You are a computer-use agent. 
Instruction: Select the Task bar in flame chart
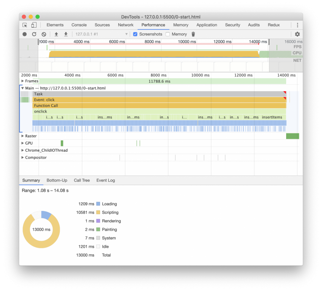(159, 94)
